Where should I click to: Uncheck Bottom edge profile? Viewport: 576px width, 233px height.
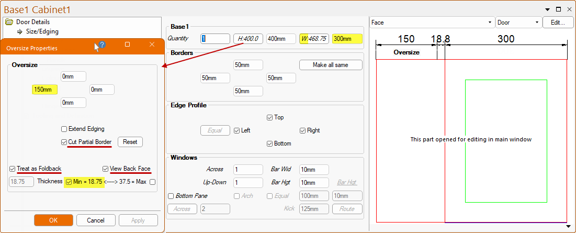pos(269,143)
